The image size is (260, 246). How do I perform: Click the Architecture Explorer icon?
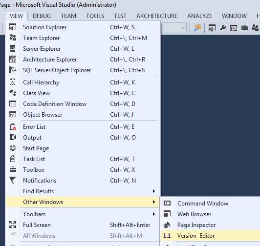[13, 60]
